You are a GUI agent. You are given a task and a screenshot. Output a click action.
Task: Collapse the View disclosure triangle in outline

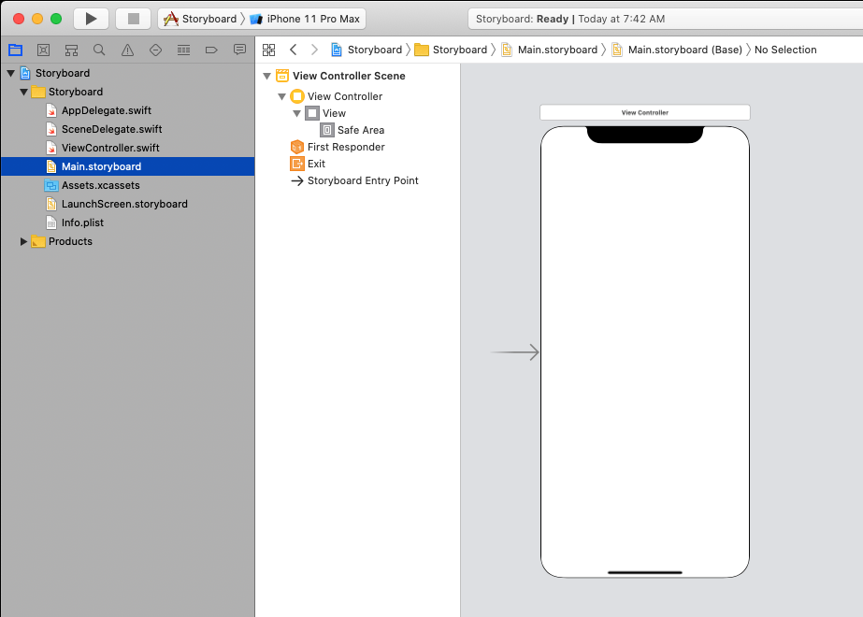pos(297,113)
